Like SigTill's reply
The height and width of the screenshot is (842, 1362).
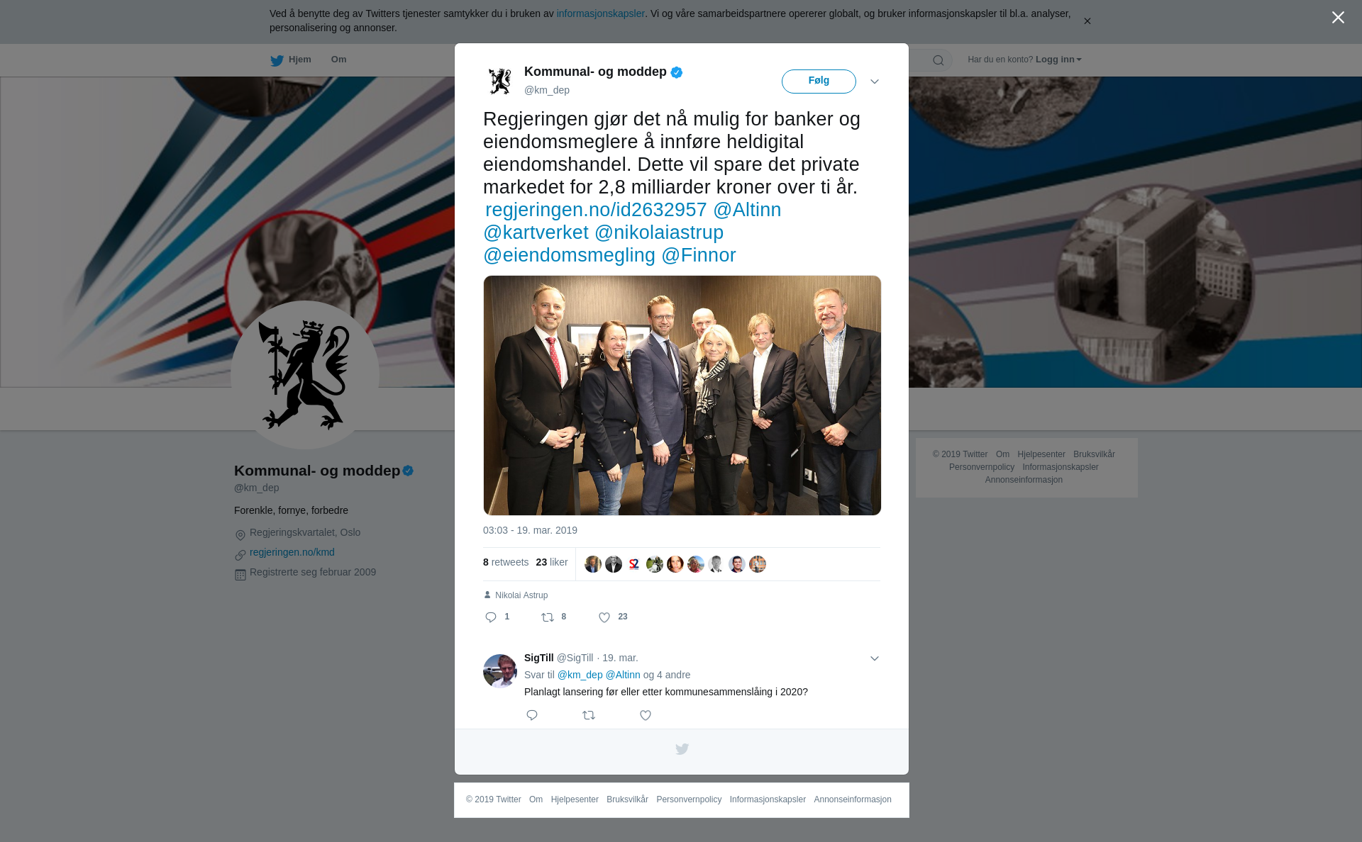(646, 715)
